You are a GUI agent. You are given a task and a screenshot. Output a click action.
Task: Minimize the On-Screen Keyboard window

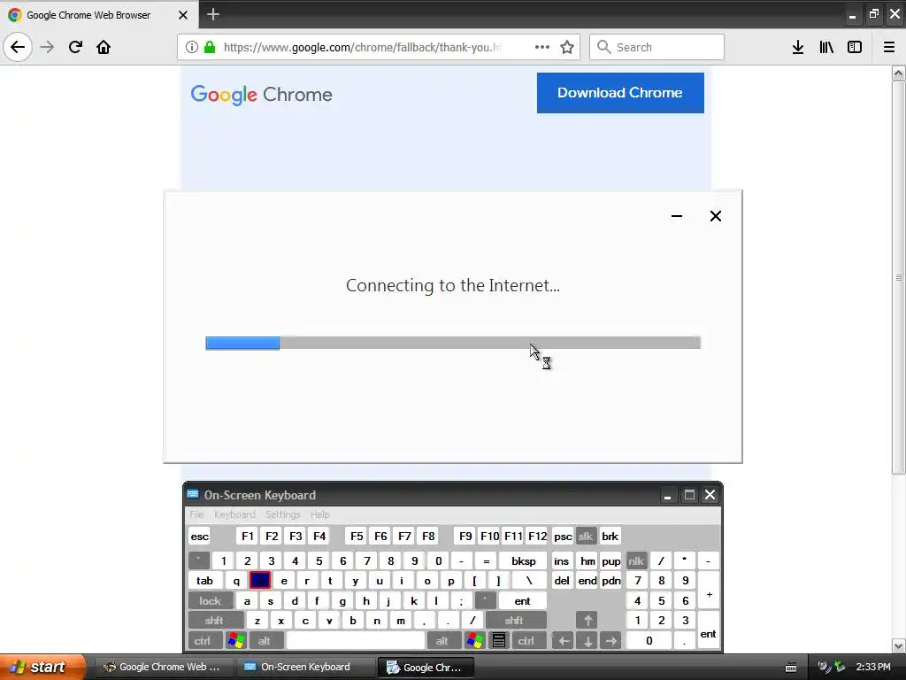click(667, 496)
